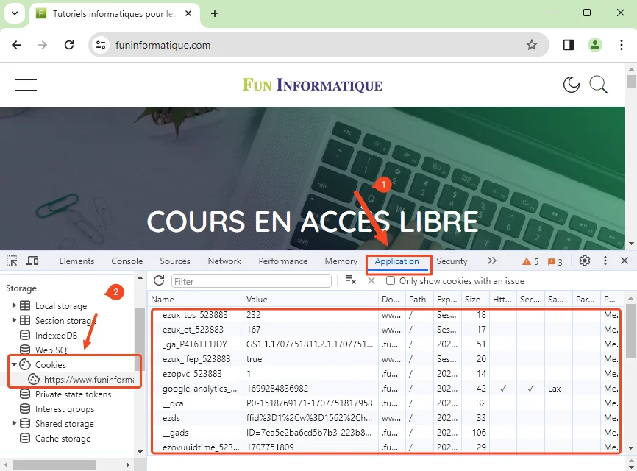Open DevTools settings gear
Screen dimensions: 637x471
(x=584, y=261)
